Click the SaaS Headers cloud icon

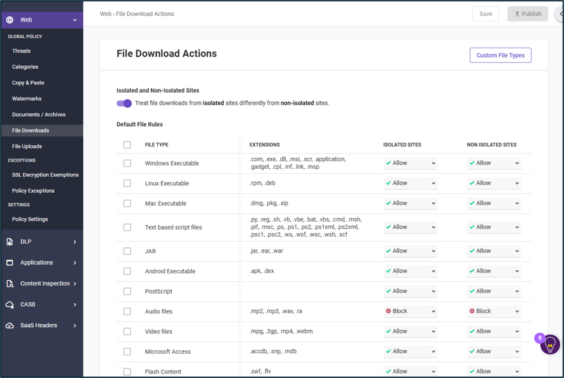[10, 325]
